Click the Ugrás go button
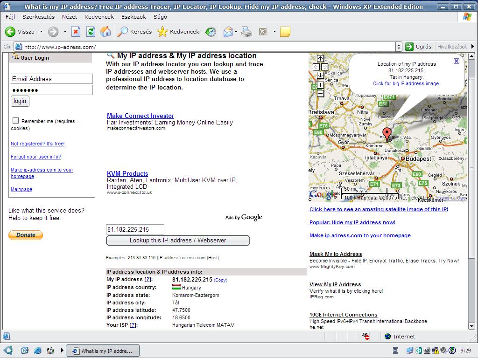Image resolution: width=478 pixels, height=358 pixels. 418,47
